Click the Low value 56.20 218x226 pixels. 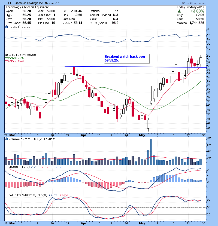click(x=26, y=19)
